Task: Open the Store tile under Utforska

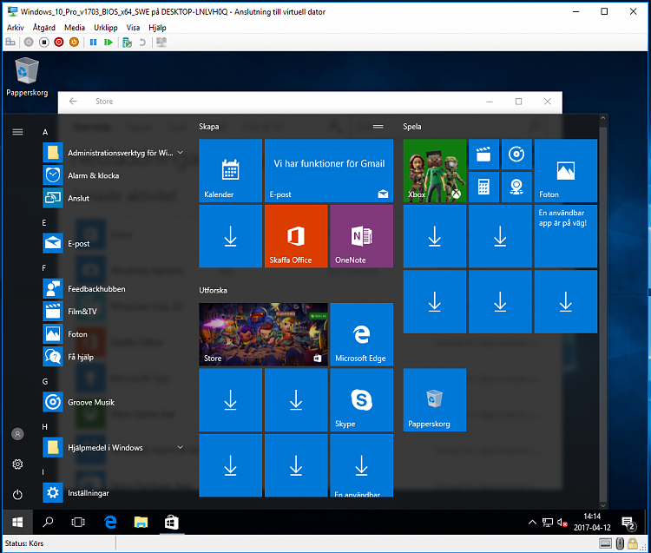Action: [263, 334]
